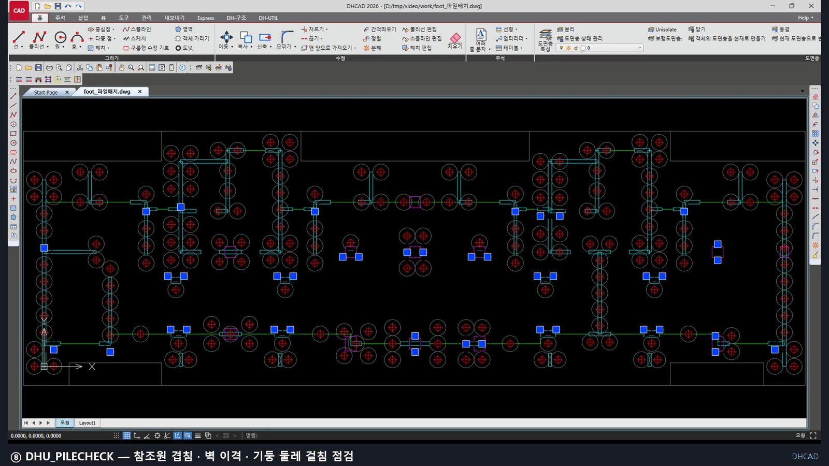
Task: Toggle the grid display in status bar
Action: point(126,435)
